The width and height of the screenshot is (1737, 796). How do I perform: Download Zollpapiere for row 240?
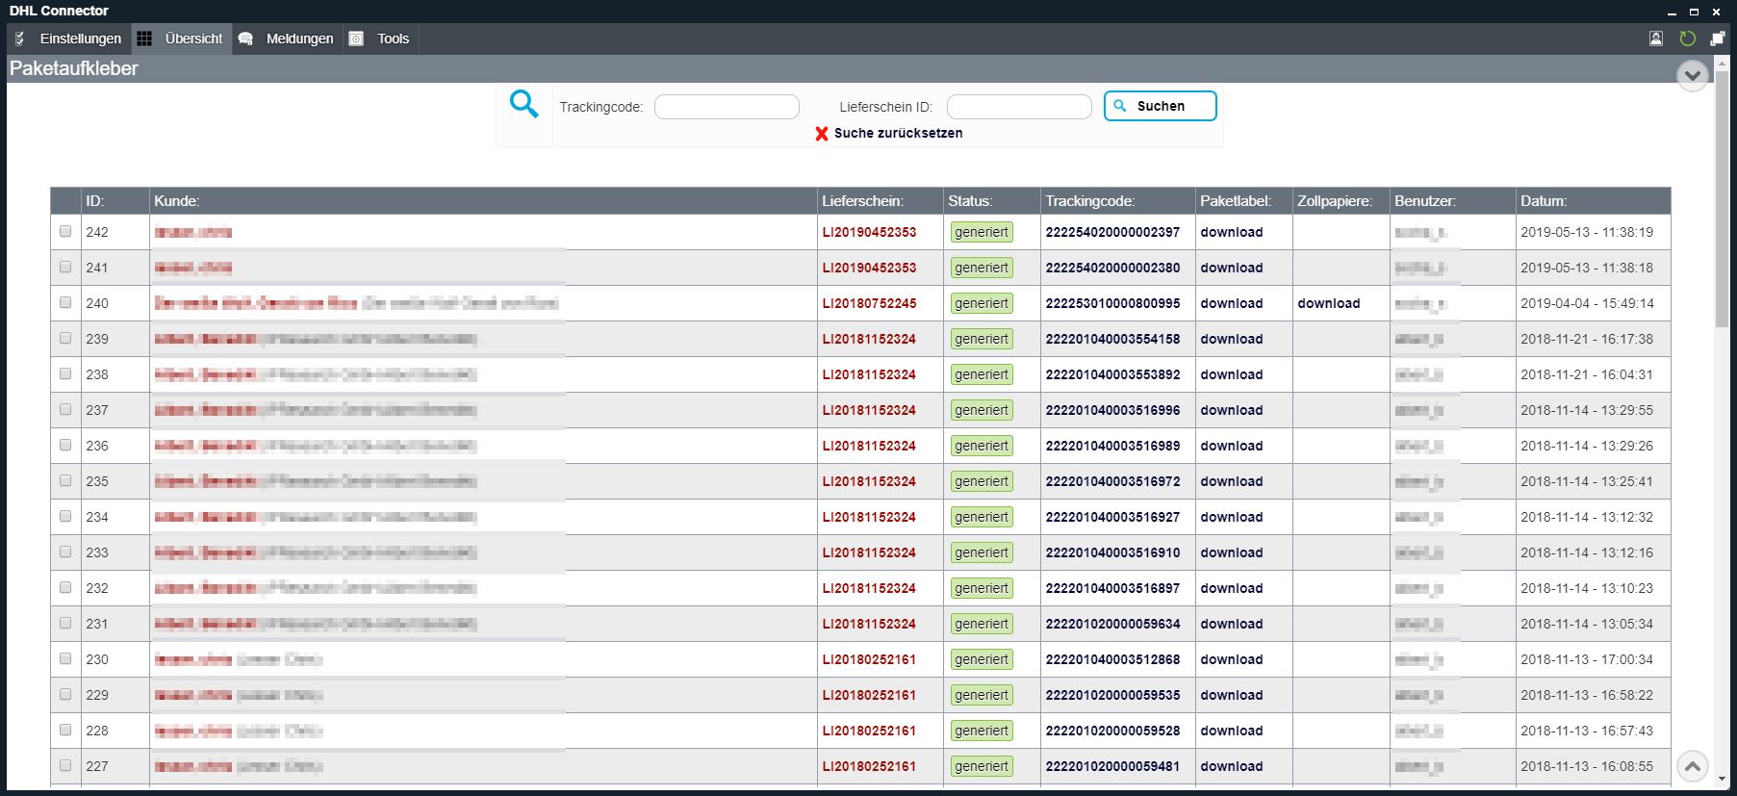click(x=1328, y=303)
